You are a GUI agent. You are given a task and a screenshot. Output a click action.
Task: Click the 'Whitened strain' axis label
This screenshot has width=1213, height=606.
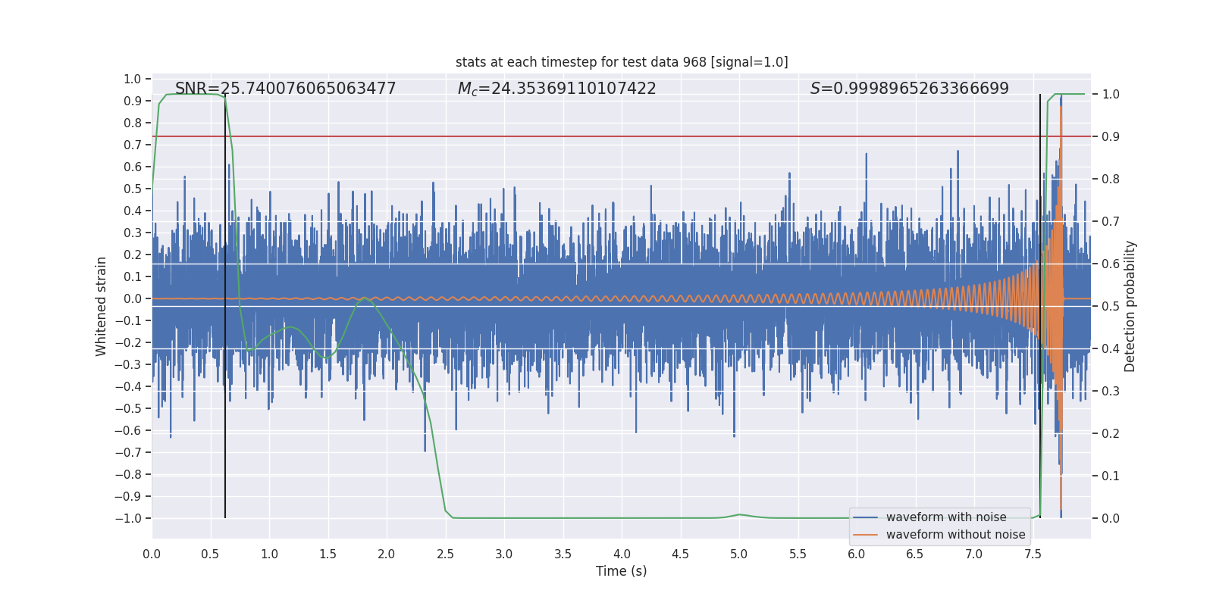tap(102, 306)
